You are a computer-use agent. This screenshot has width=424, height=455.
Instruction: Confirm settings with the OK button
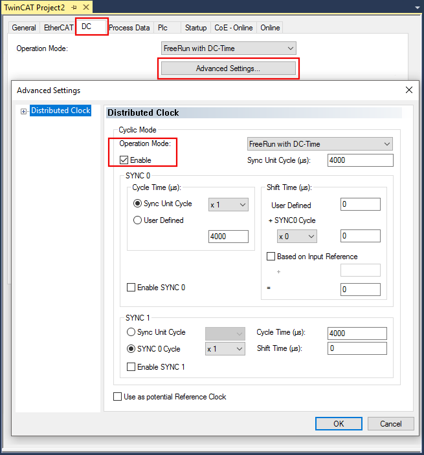339,424
